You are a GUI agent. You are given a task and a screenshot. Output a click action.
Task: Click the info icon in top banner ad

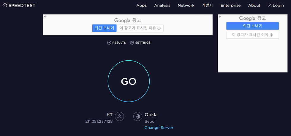click(x=159, y=28)
